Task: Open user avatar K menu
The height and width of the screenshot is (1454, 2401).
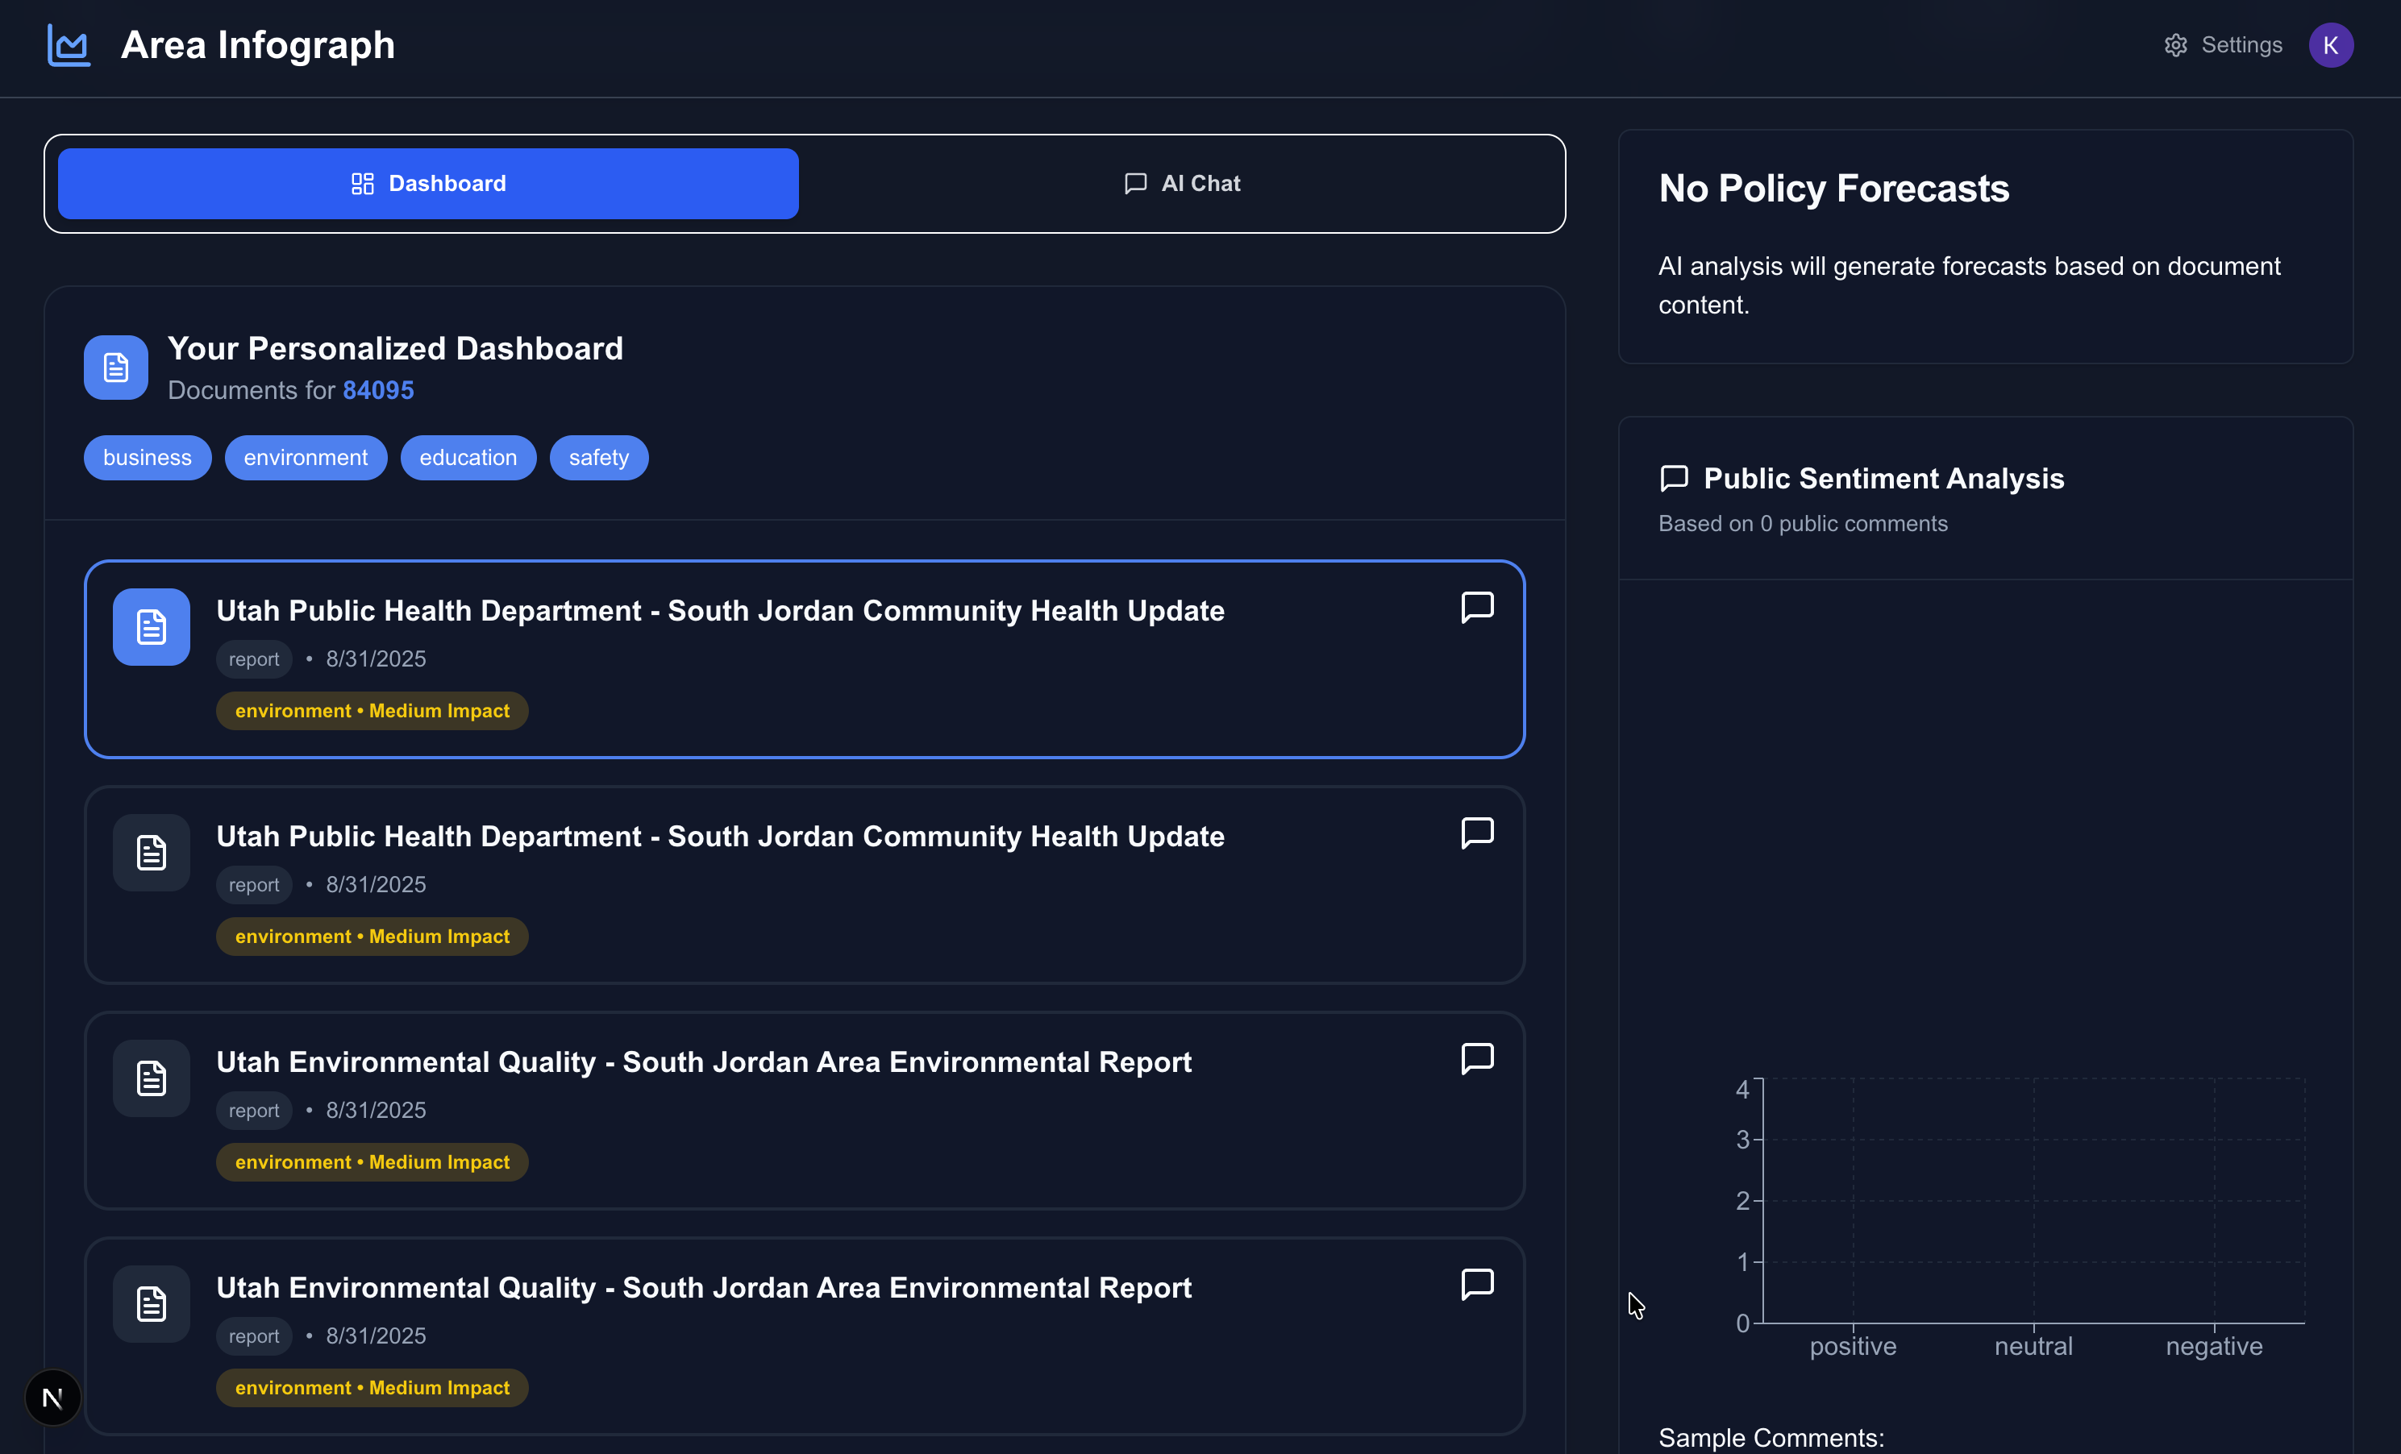Action: pos(2330,45)
